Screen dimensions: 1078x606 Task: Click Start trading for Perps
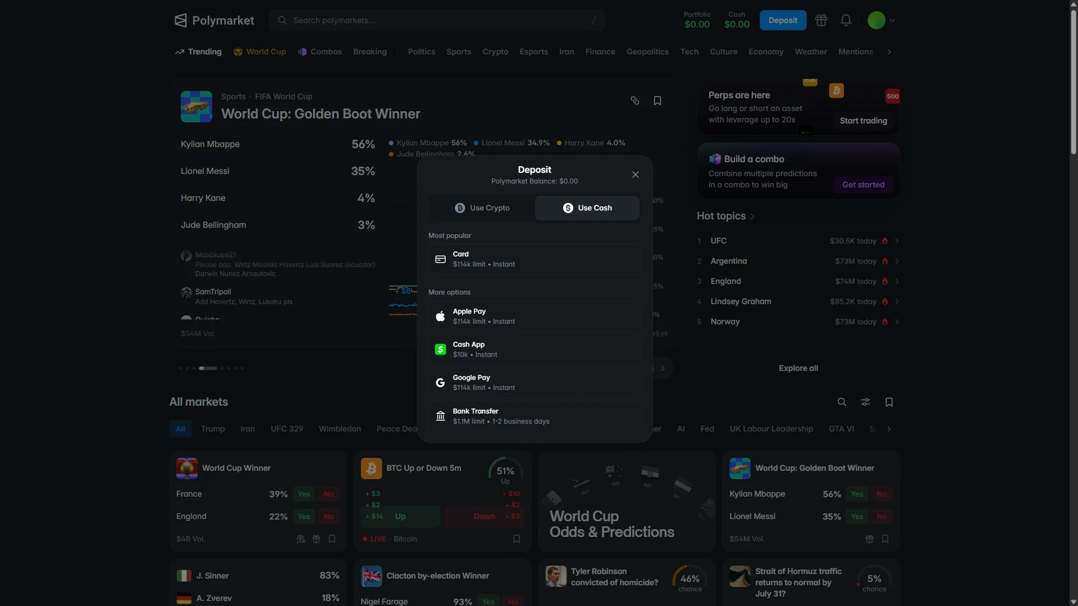(864, 121)
